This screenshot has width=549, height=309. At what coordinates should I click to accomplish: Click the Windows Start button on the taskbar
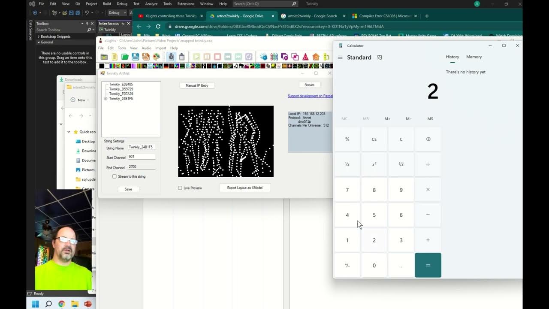coord(35,304)
